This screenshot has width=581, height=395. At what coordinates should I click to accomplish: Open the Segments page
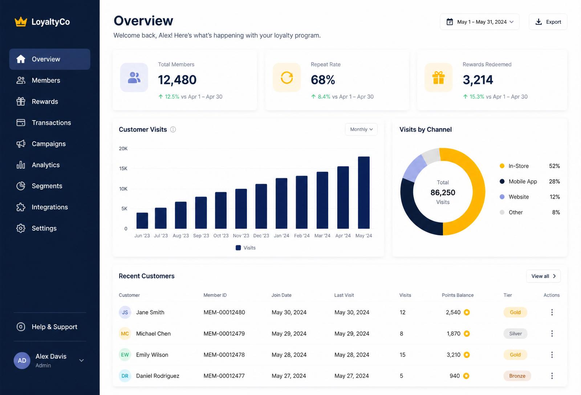[x=50, y=186]
